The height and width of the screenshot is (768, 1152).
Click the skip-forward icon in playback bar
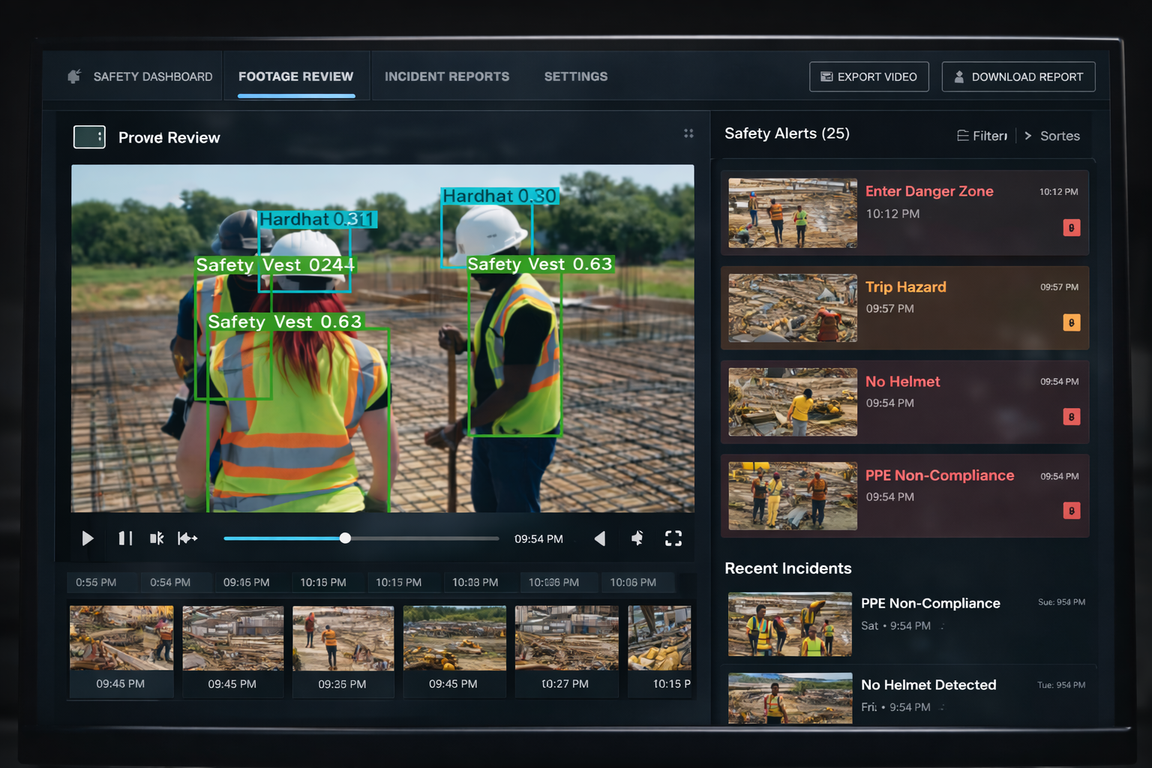point(187,538)
